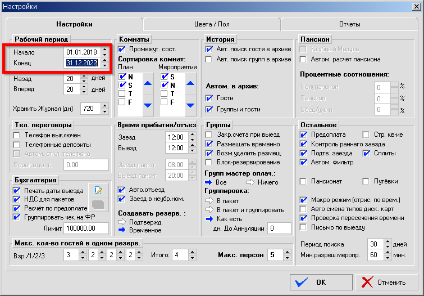Click the Отменить button
The image size is (424, 296).
click(384, 282)
